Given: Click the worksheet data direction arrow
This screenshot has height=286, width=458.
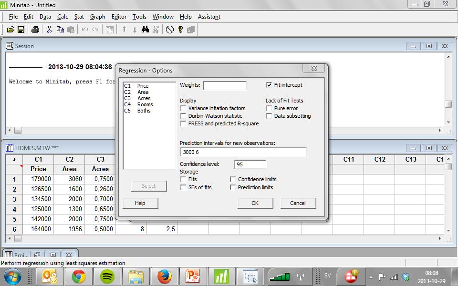Looking at the screenshot, I should 14,159.
